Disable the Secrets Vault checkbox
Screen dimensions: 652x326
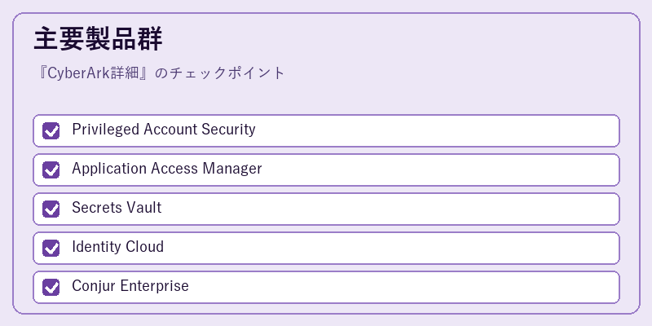point(51,209)
